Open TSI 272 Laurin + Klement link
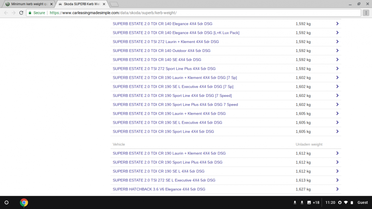Image resolution: width=372 pixels, height=209 pixels. click(166, 42)
